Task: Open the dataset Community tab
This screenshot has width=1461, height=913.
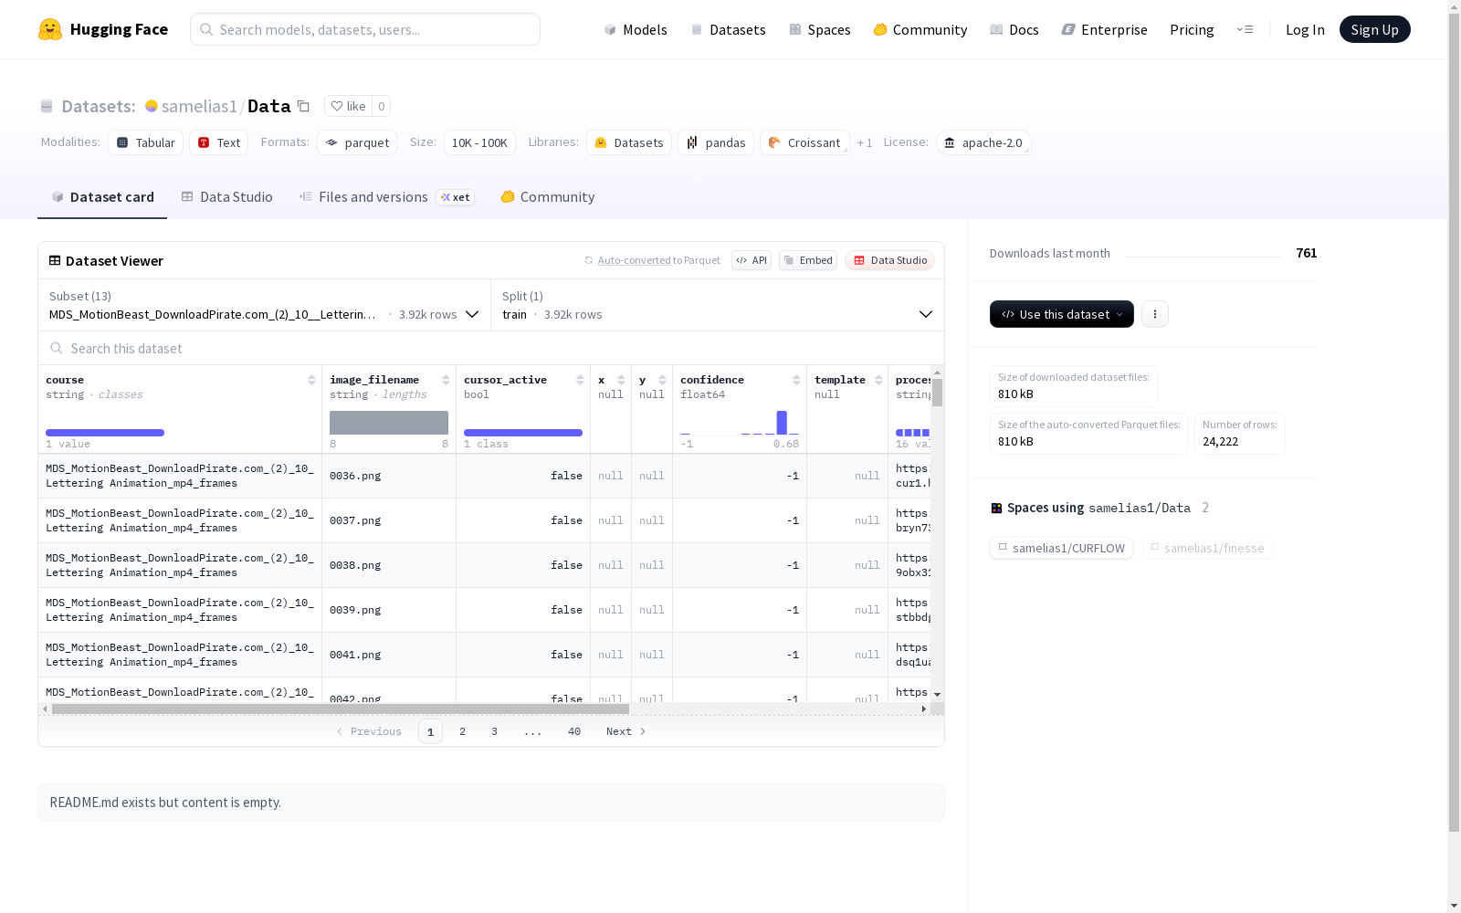Action: (548, 197)
